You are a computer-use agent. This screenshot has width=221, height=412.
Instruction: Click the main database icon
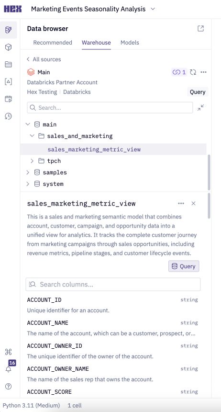[x=37, y=124]
